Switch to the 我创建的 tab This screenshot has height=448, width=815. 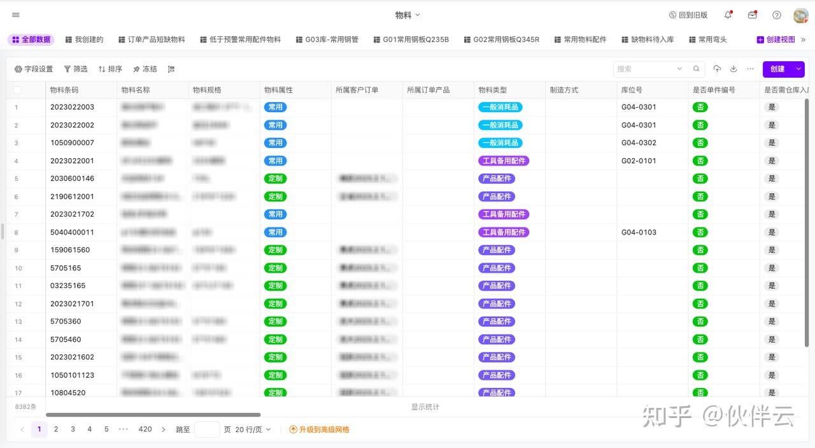point(85,39)
